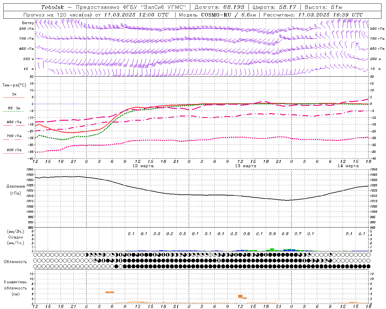Click the 'Тем-ра(°C)' temperature label
The image size is (386, 309).
(x=14, y=85)
